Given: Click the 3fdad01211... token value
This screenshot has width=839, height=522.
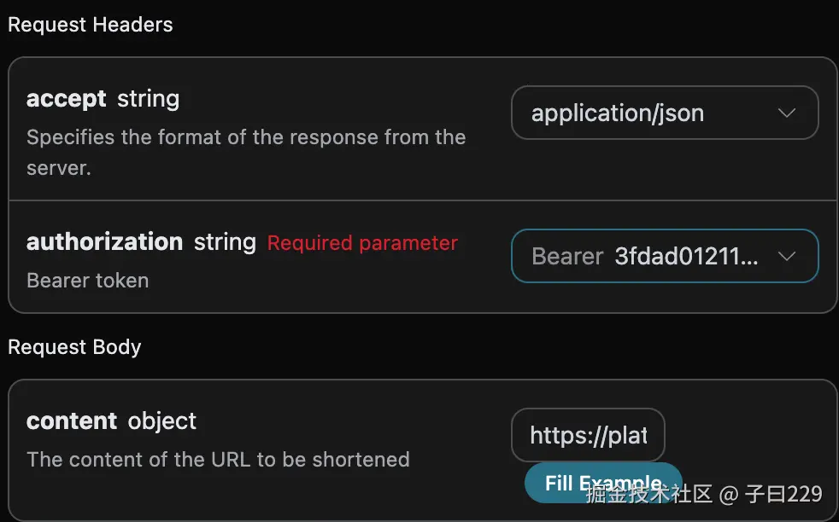Looking at the screenshot, I should click(x=686, y=257).
